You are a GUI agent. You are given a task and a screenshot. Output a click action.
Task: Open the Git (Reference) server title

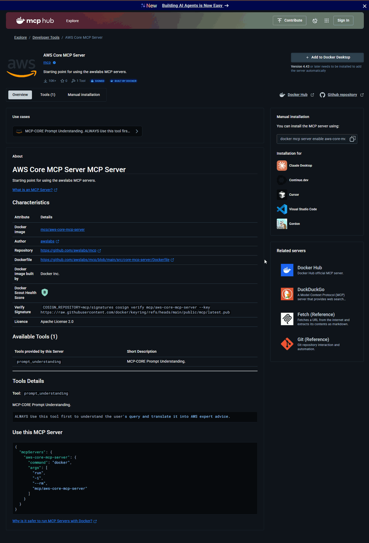(x=313, y=339)
